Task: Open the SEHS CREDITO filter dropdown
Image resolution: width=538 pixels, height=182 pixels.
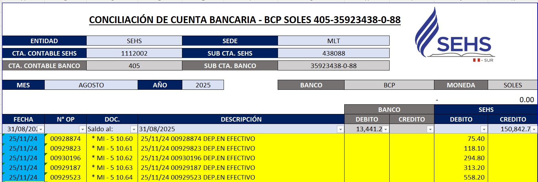Action: (533, 129)
